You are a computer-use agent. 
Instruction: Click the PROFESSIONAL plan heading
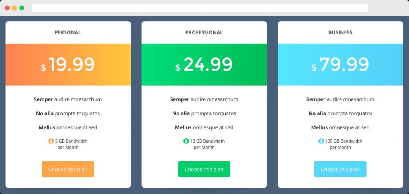204,32
